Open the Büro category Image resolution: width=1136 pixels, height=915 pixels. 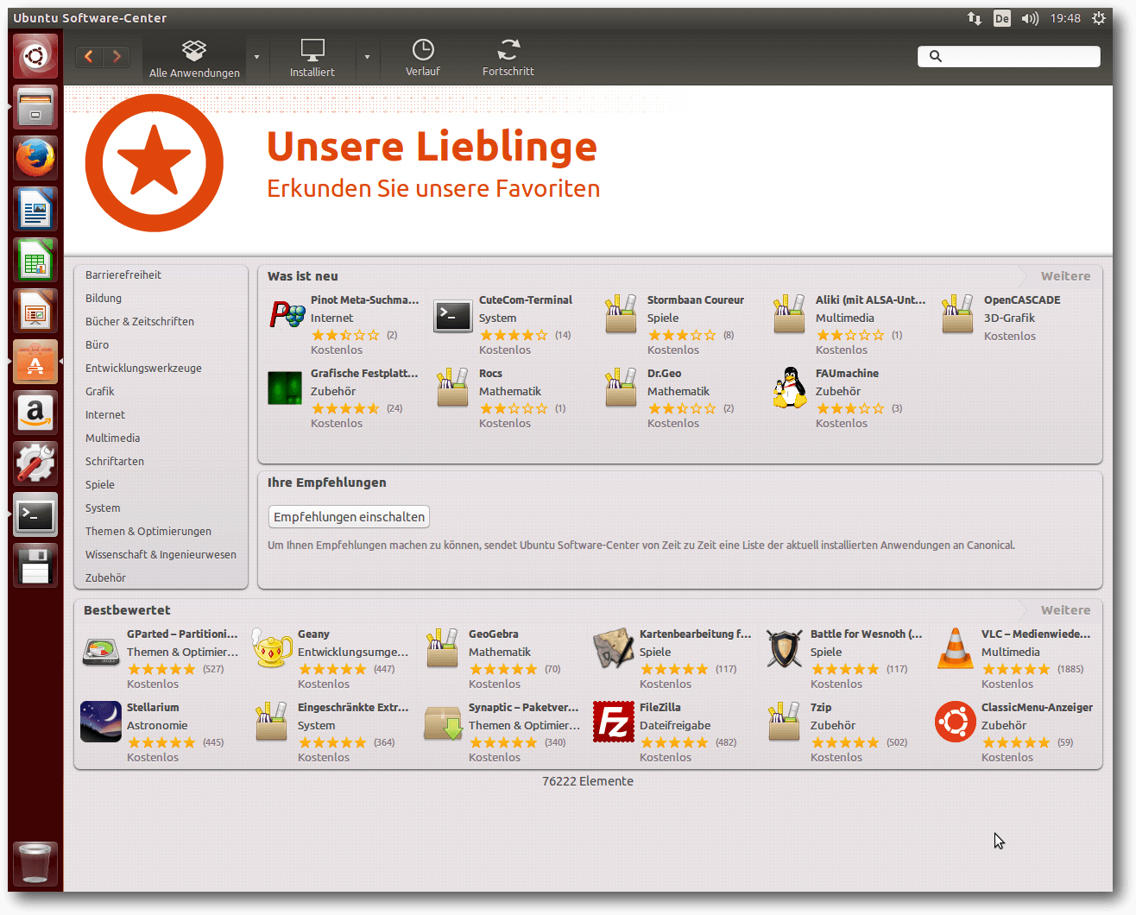(x=97, y=344)
